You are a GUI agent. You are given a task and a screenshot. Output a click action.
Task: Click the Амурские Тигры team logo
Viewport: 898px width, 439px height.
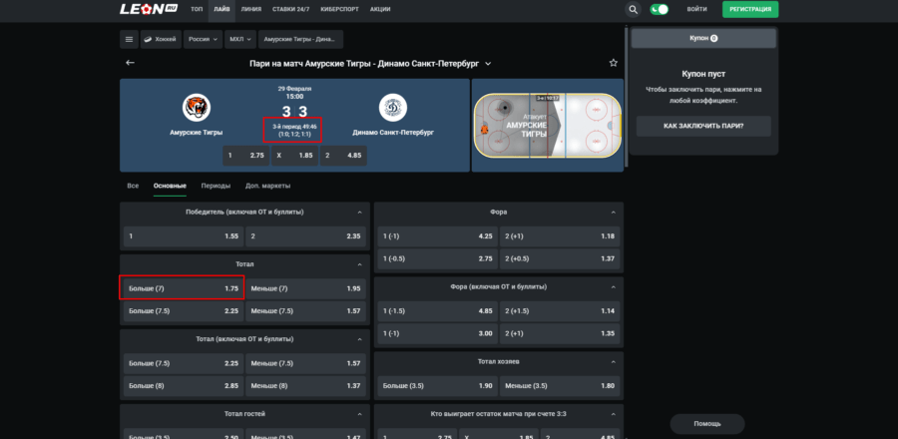(197, 107)
